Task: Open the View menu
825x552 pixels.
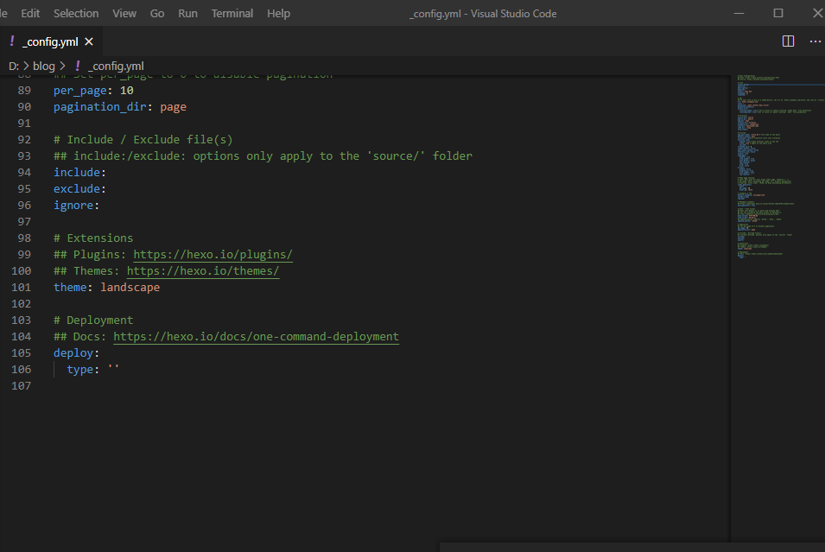Action: tap(124, 14)
